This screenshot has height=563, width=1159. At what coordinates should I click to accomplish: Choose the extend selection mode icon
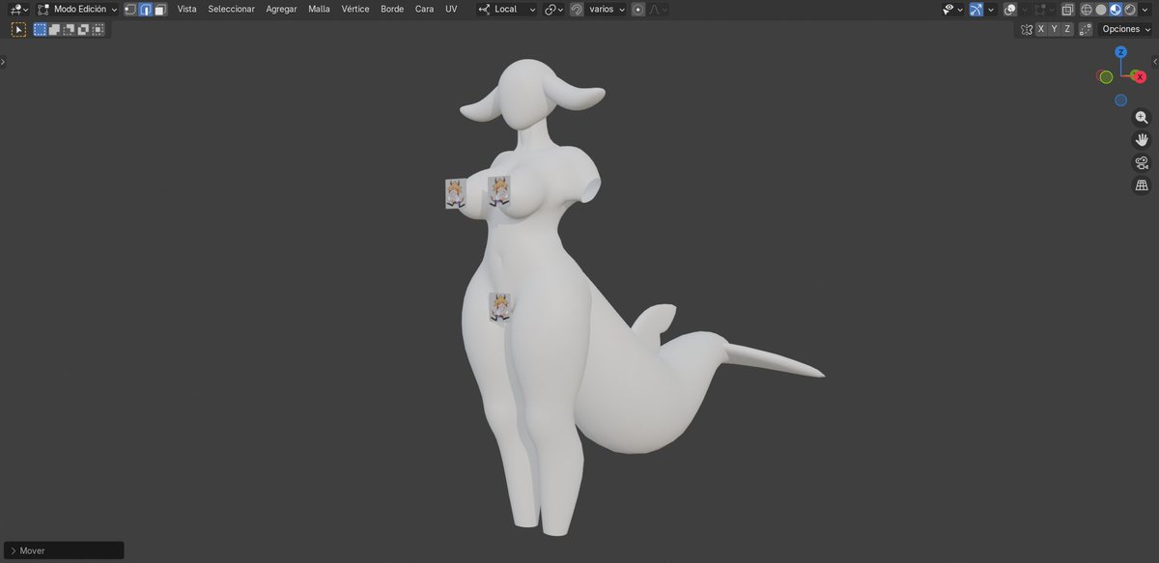point(55,29)
